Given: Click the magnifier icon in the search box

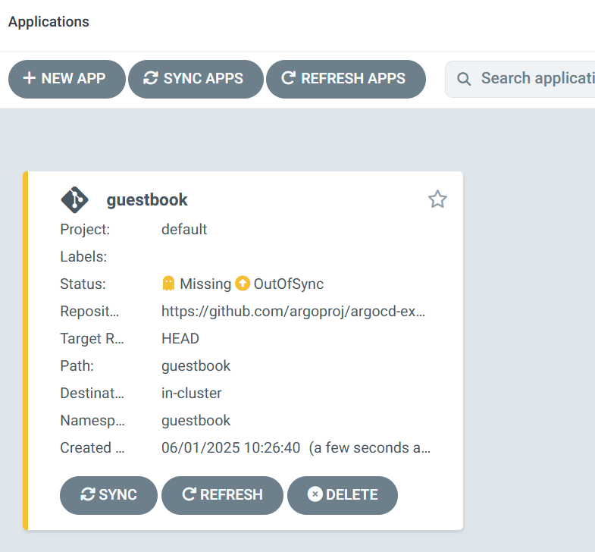Looking at the screenshot, I should (x=464, y=79).
